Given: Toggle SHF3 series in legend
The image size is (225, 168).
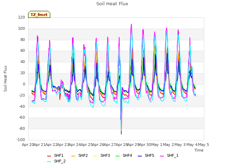Looking at the screenshot, I should point(102,155).
